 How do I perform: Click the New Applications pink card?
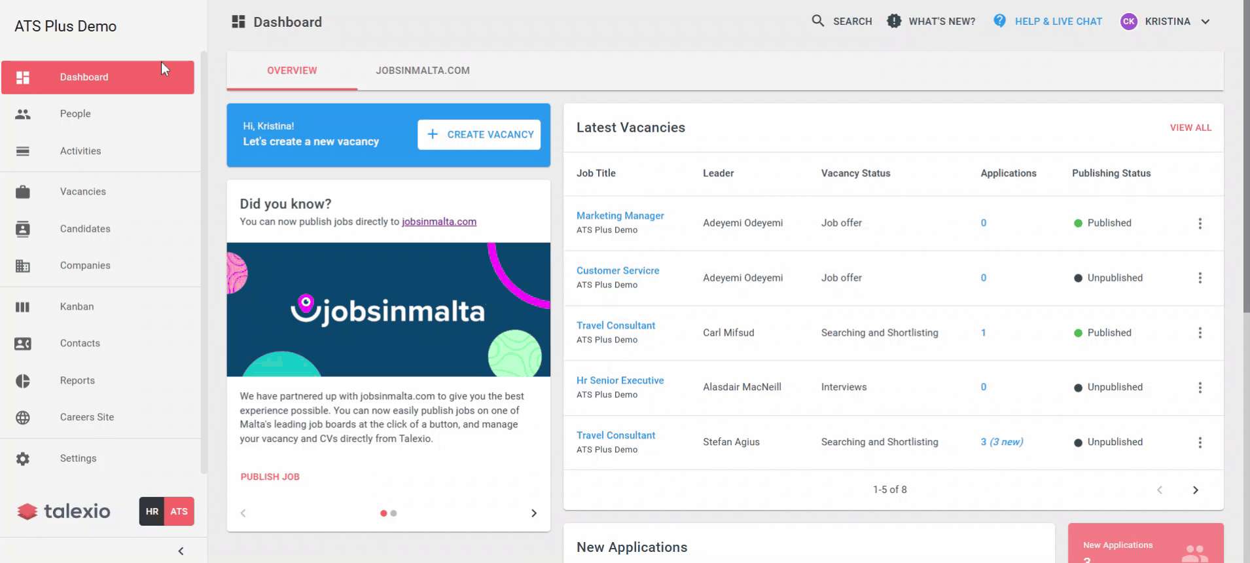[x=1146, y=543]
